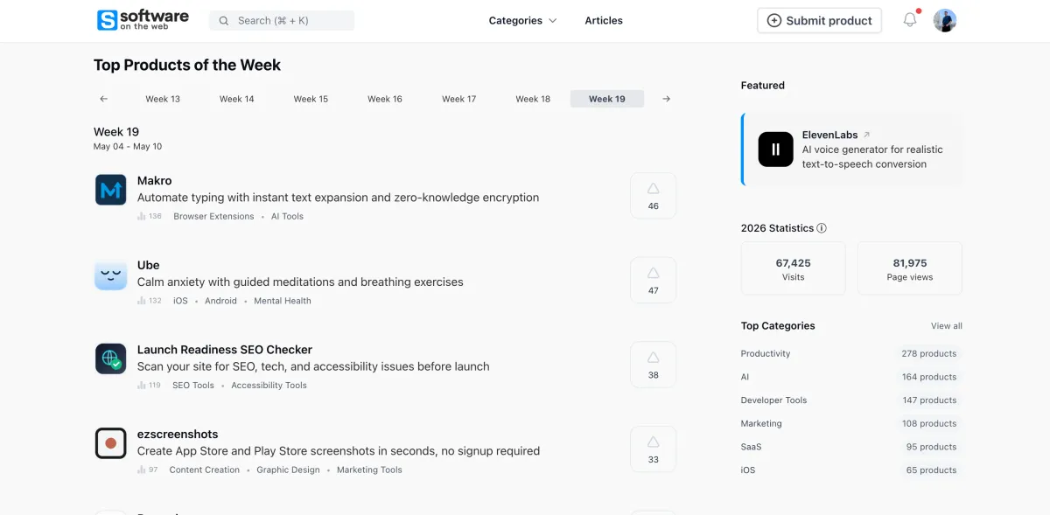Open the SaaS top category
The image size is (1050, 515).
(x=751, y=447)
